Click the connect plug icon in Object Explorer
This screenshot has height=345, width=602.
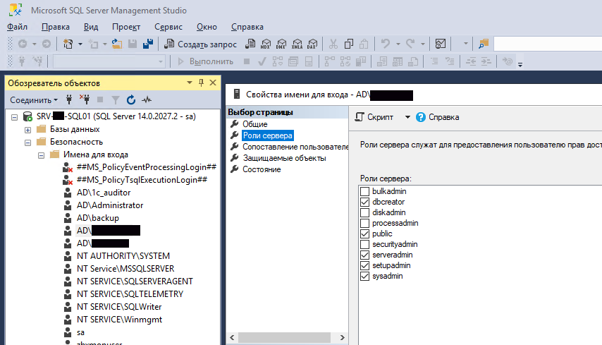click(69, 100)
